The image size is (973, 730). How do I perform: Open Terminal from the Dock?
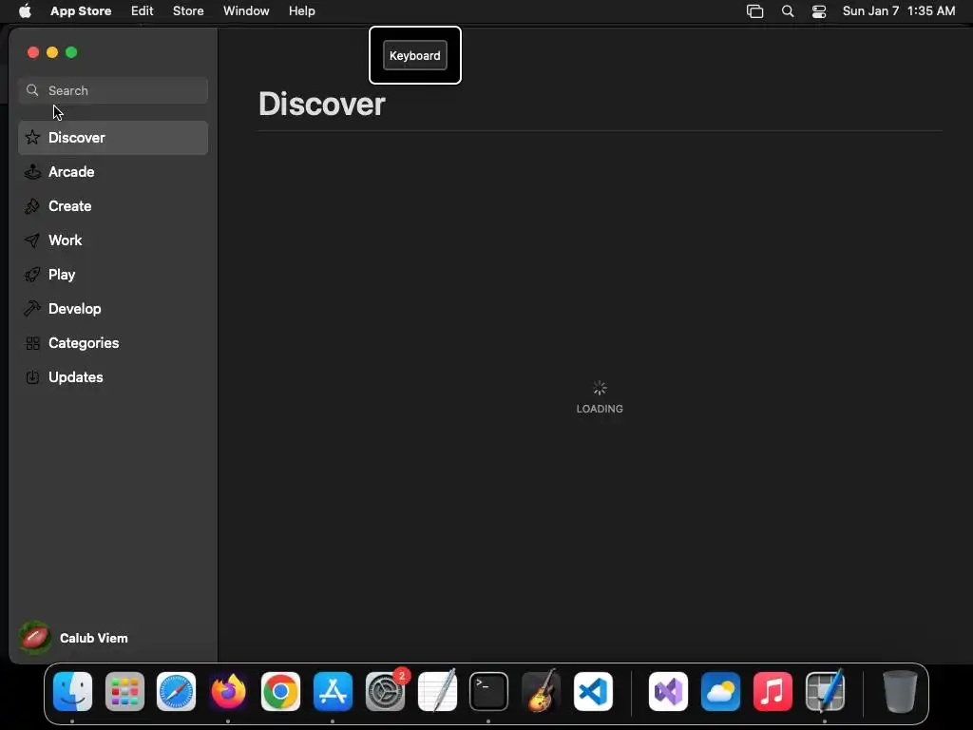[489, 692]
